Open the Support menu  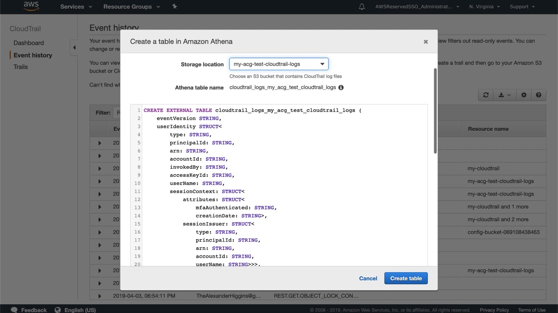coord(522,7)
